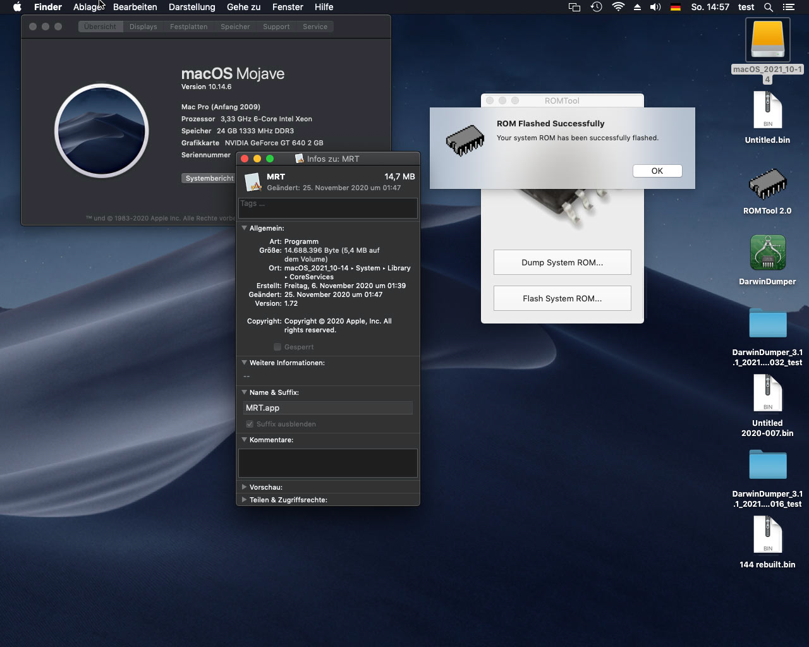Minimize the Infos zu: MRT window

[257, 159]
